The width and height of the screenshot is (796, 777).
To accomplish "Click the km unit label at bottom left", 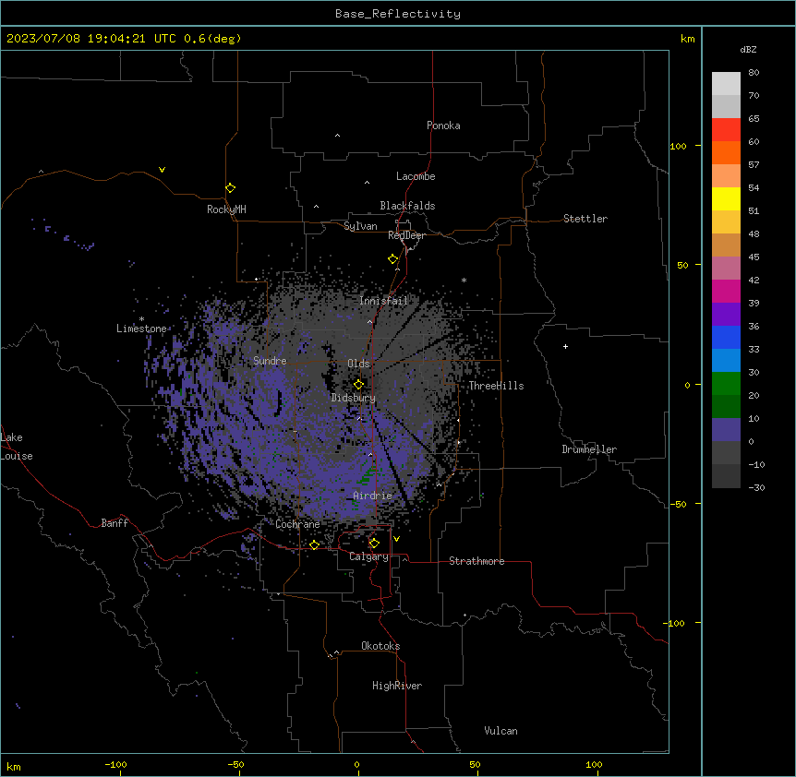I will 14,767.
